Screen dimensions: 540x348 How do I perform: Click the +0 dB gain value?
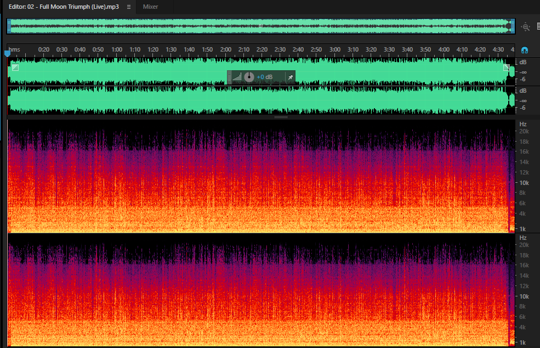[x=264, y=77]
